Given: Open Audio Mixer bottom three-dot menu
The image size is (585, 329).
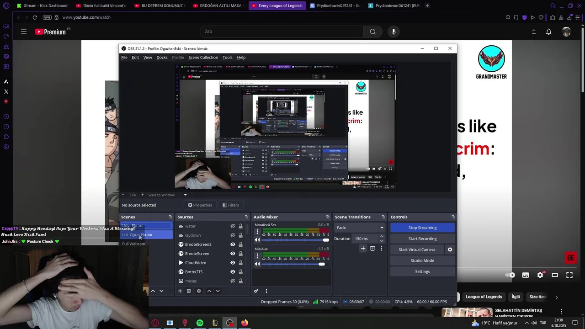Looking at the screenshot, I should click(266, 291).
